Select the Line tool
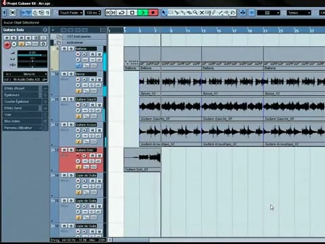Image resolution: width=325 pixels, height=244 pixels. [220, 13]
